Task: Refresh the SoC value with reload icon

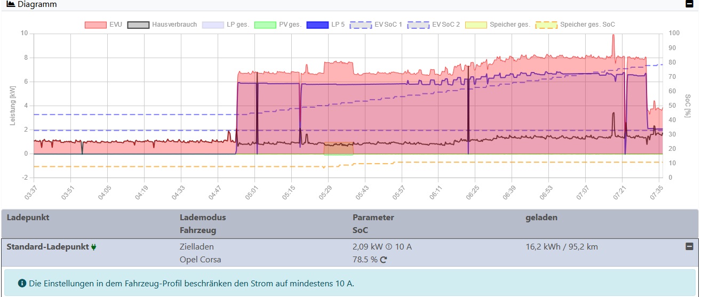Action: coord(383,260)
